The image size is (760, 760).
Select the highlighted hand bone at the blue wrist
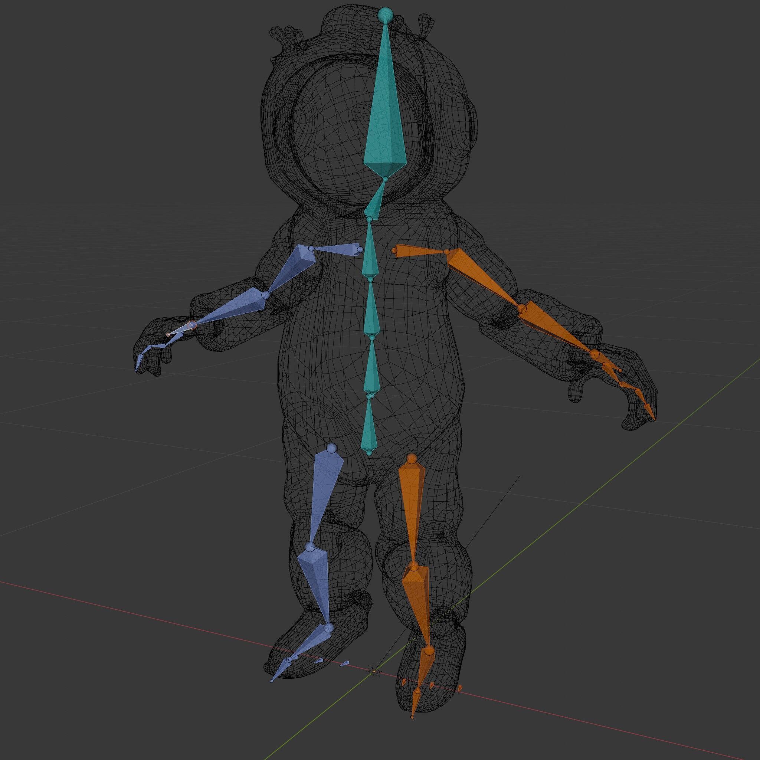180,330
